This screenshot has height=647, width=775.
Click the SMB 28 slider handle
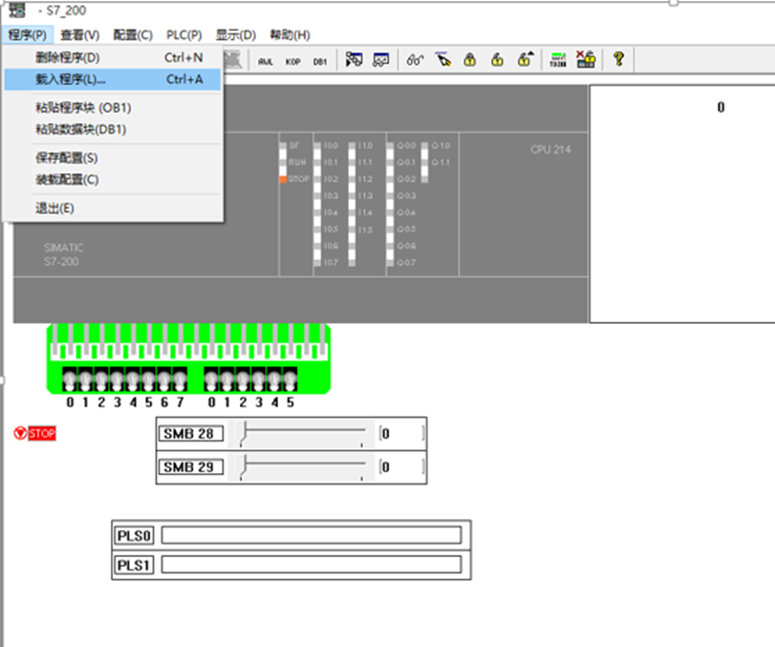[x=243, y=434]
